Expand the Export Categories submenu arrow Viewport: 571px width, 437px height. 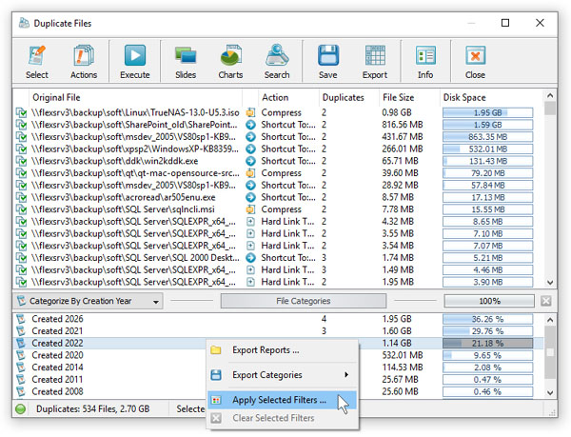346,375
